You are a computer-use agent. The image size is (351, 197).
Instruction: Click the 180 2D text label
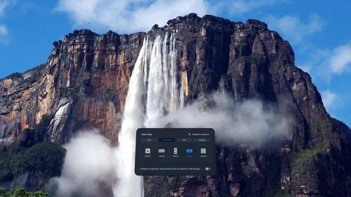[x=148, y=157]
